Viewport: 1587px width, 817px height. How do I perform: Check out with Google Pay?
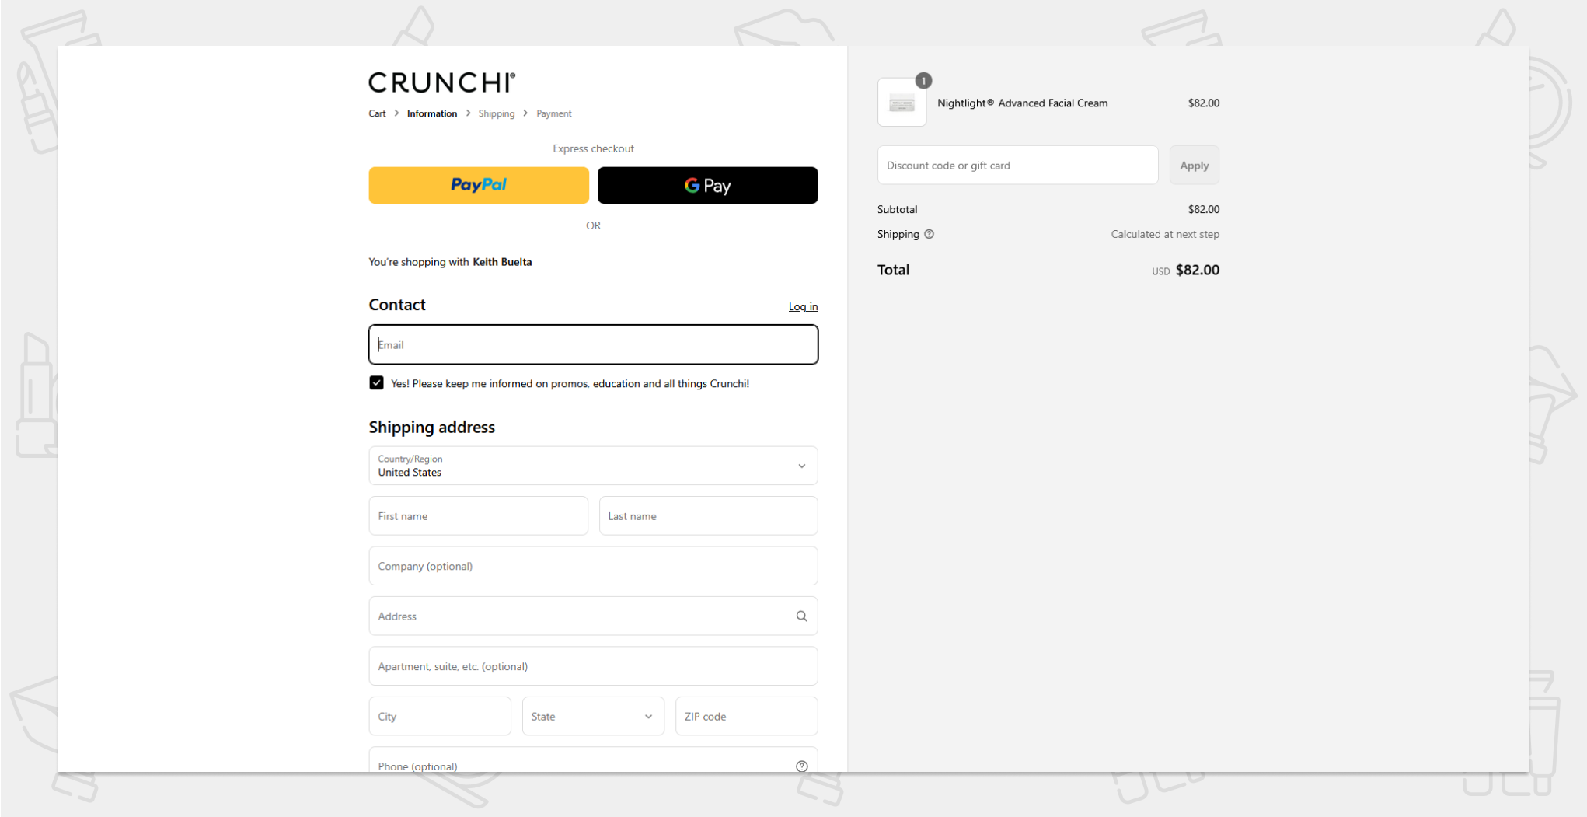pos(707,185)
